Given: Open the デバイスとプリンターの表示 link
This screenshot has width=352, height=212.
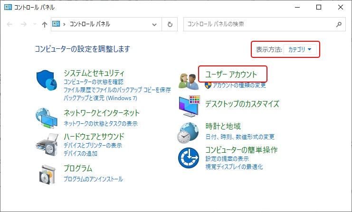Looking at the screenshot, I should (93, 146).
